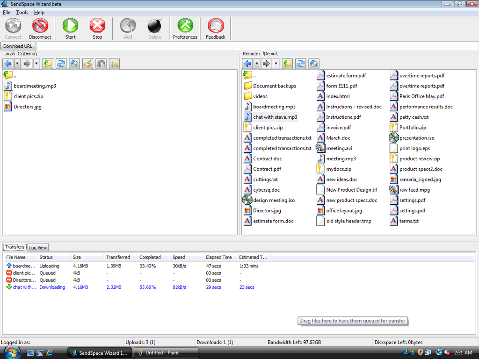
Task: Select the uploading boardme... transfer row
Action: 138,266
